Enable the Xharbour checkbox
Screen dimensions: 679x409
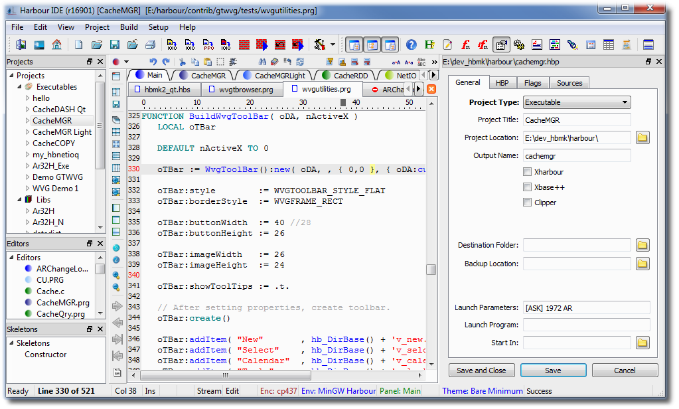528,172
